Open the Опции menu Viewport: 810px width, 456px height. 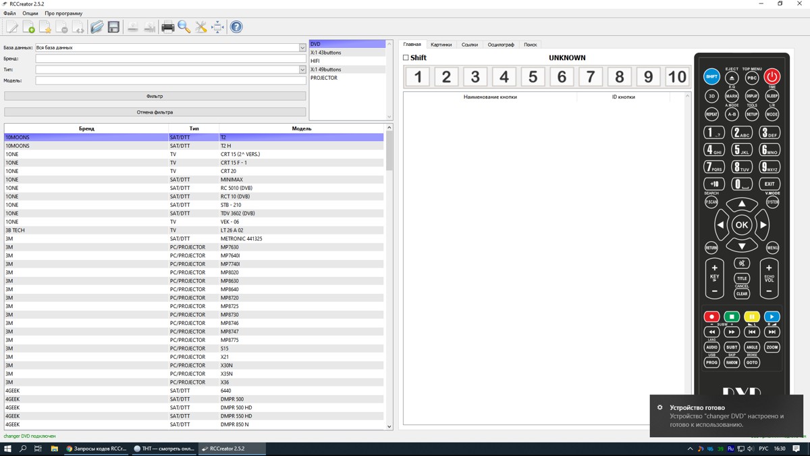pyautogui.click(x=30, y=14)
